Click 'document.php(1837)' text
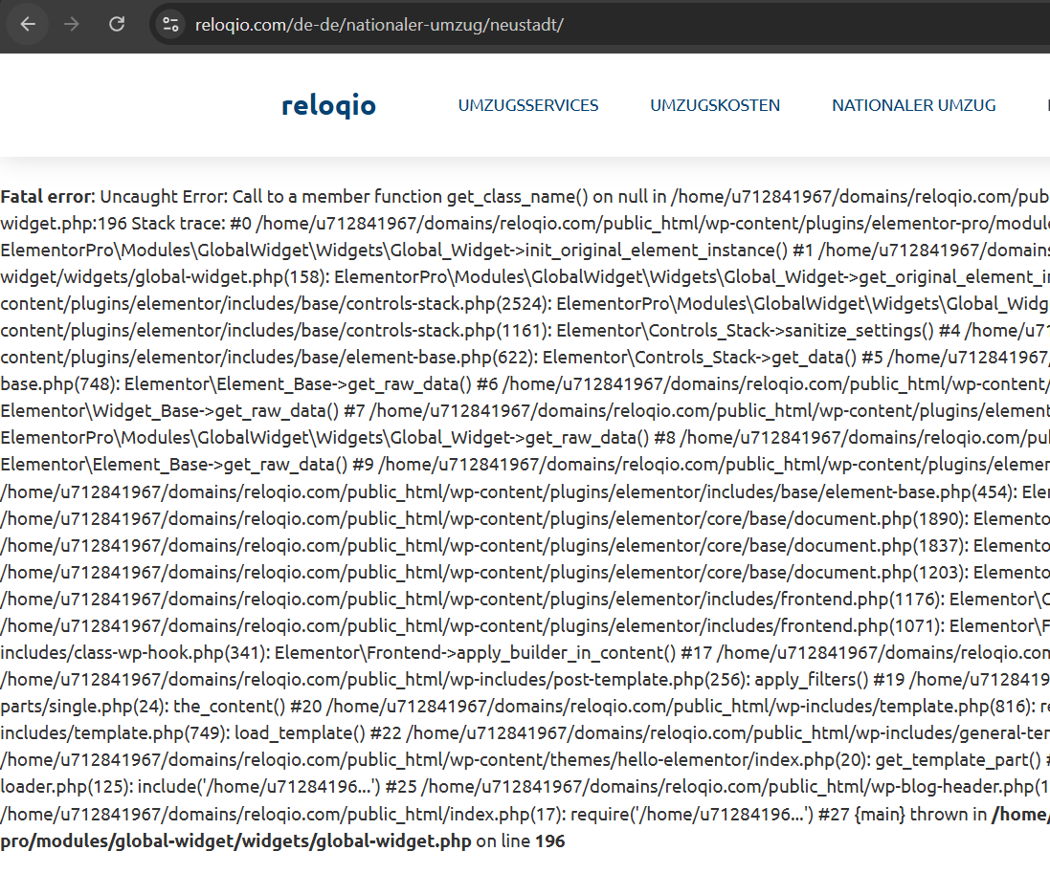The width and height of the screenshot is (1050, 895). point(881,545)
